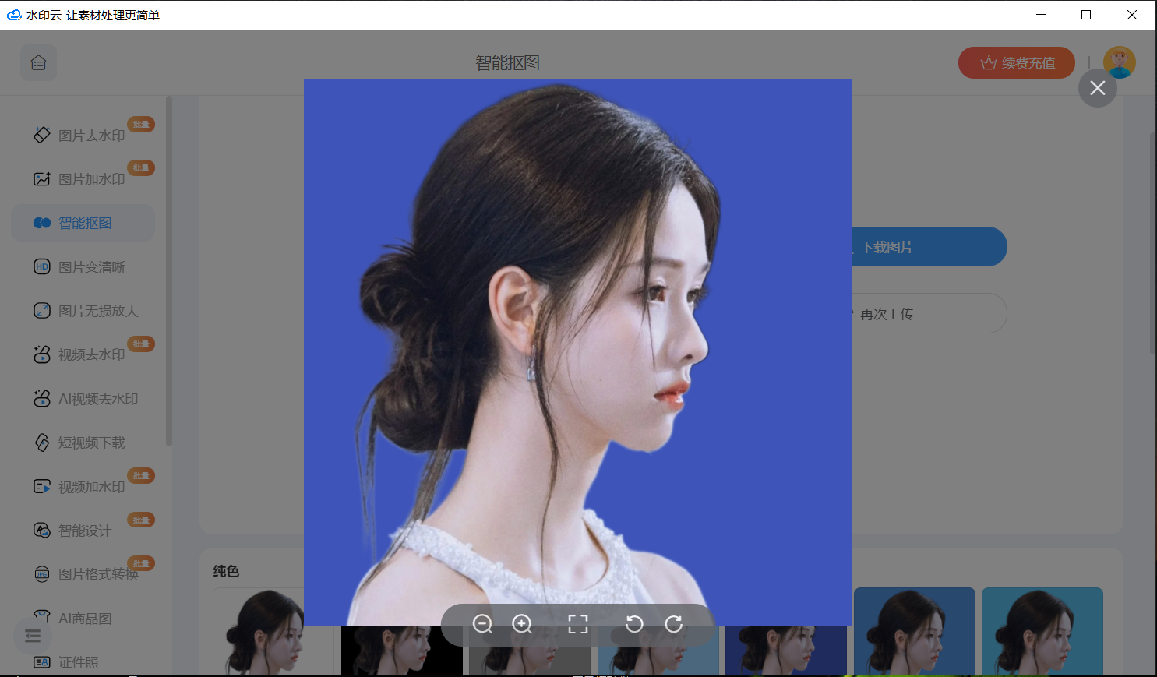This screenshot has width=1157, height=677.
Task: Toggle fullscreen view of preview image
Action: click(578, 624)
